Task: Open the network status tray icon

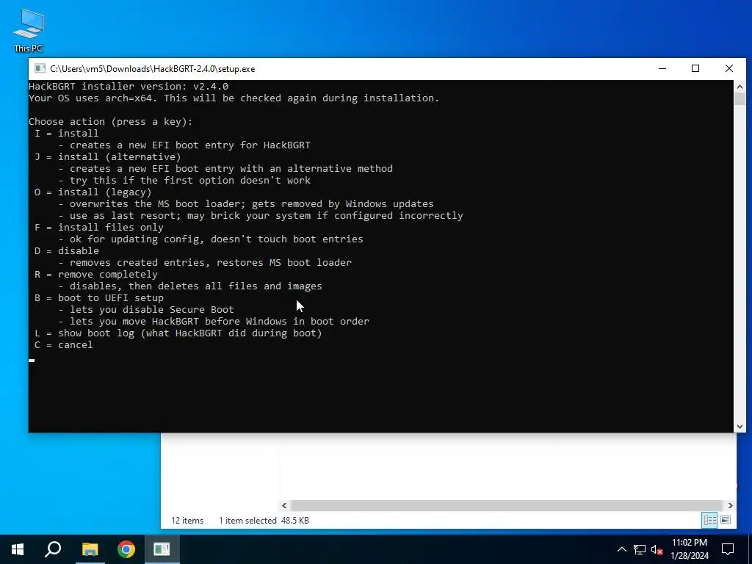Action: 640,549
